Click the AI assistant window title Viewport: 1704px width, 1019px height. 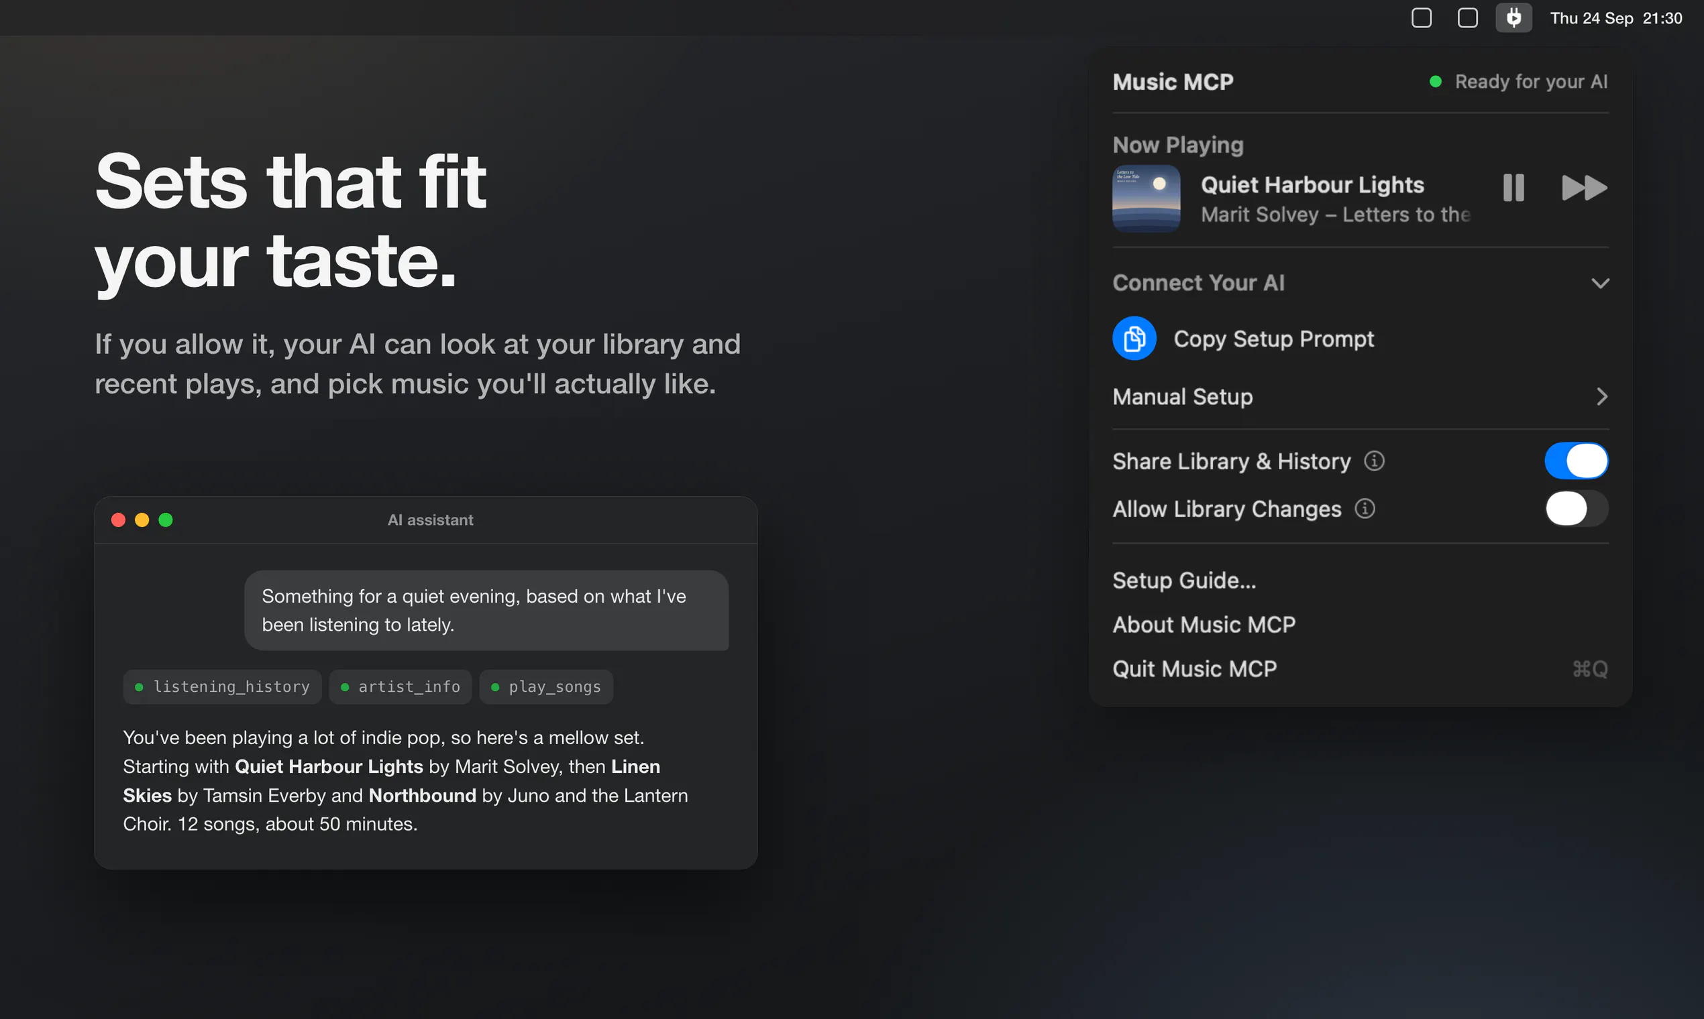tap(430, 520)
